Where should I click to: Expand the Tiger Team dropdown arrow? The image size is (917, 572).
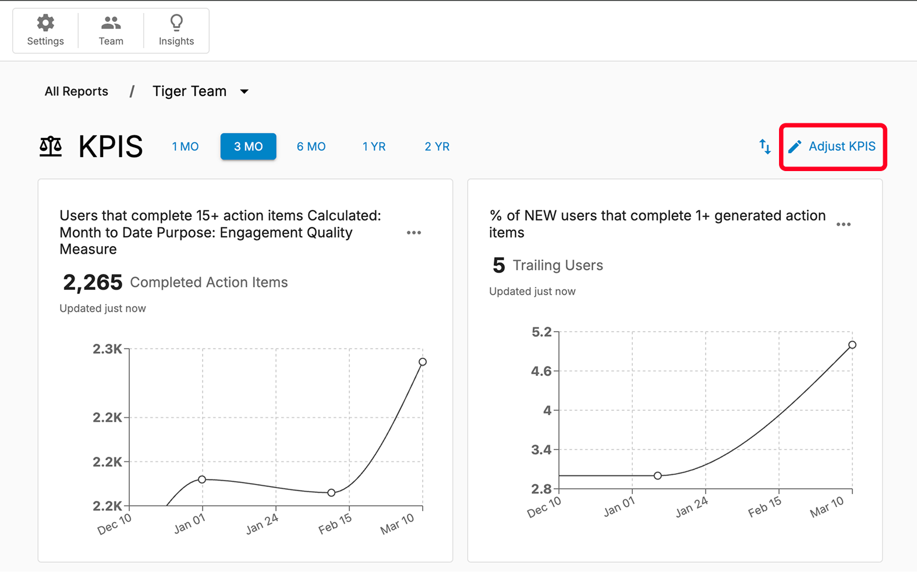coord(245,91)
